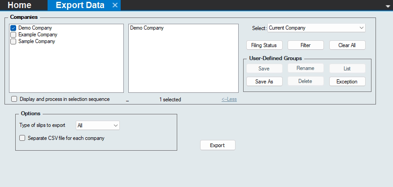Click the Export button
Screen dimensions: 393x187
click(x=217, y=145)
